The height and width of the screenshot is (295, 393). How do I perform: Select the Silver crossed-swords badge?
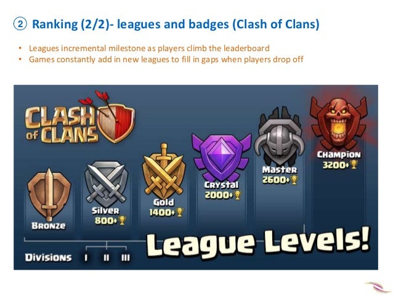point(107,184)
